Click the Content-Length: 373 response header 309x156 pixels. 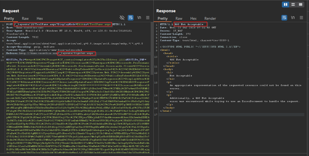175,34
